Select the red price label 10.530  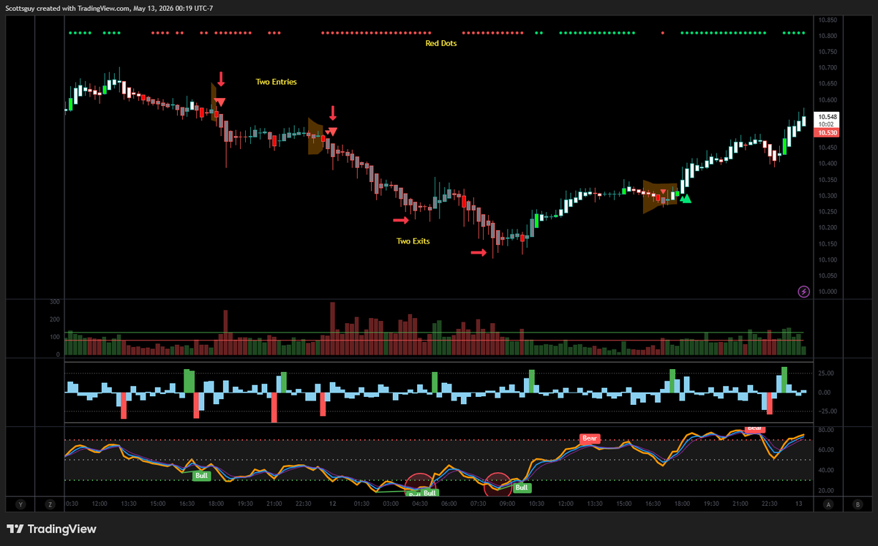coord(828,133)
